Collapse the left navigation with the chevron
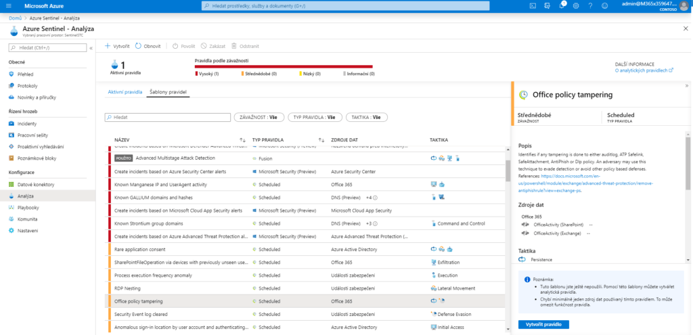693x335 pixels. pyautogui.click(x=91, y=48)
